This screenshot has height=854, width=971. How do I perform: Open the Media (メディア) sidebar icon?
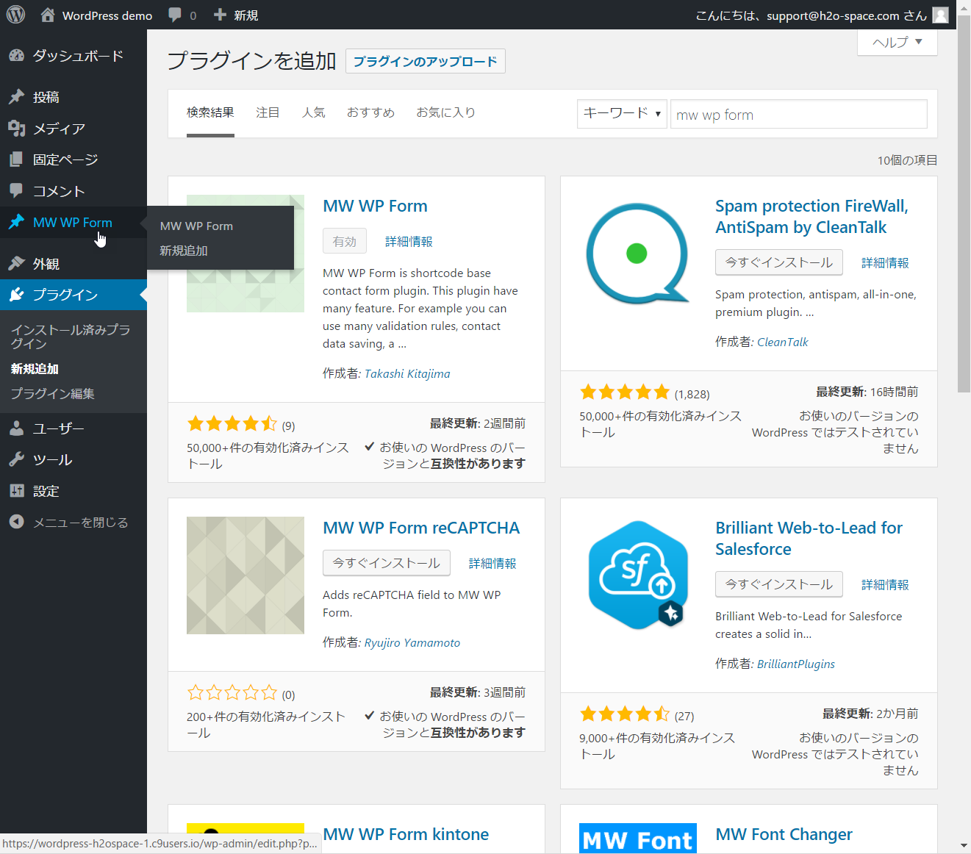click(17, 129)
